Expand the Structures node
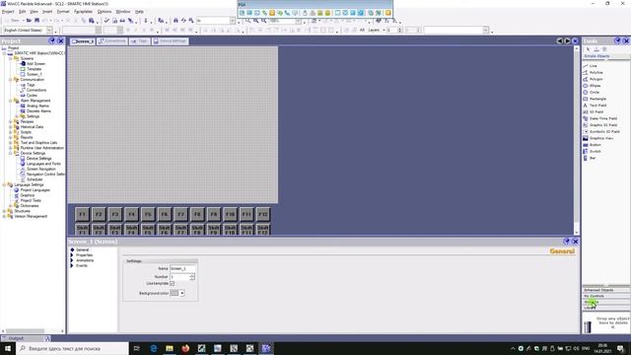The width and height of the screenshot is (631, 355). pyautogui.click(x=4, y=211)
